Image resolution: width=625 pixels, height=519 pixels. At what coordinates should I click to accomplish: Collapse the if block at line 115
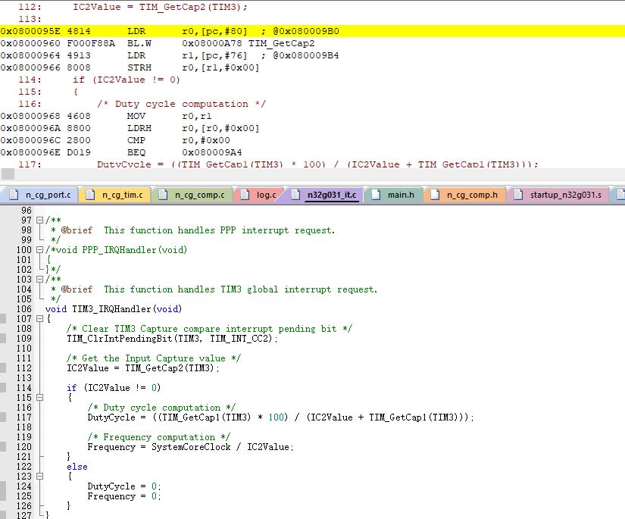tap(39, 398)
